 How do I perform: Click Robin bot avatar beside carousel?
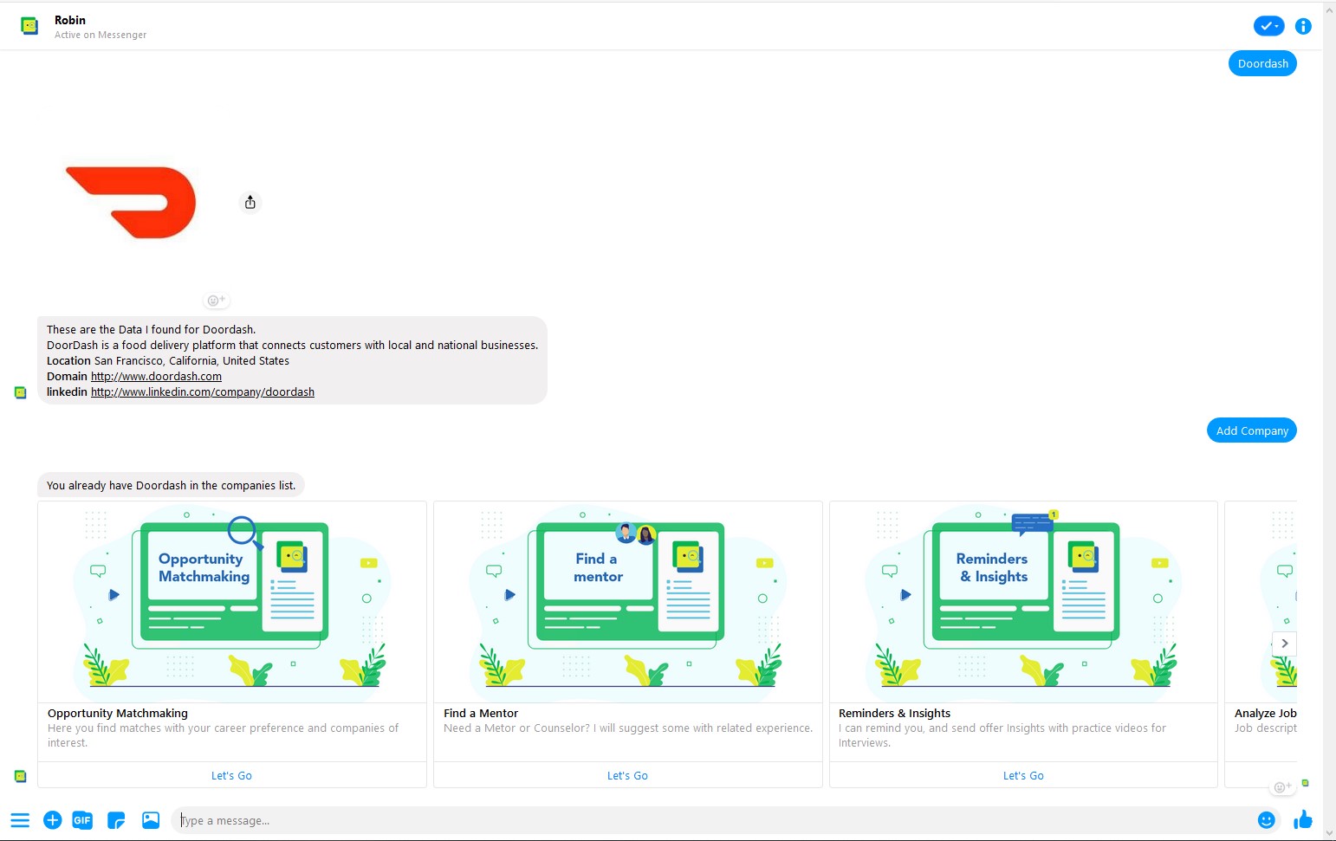pos(21,776)
